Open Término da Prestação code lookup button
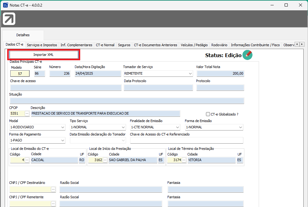 pyautogui.click(x=184, y=160)
